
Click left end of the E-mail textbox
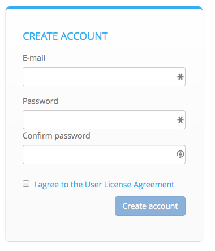28,77
